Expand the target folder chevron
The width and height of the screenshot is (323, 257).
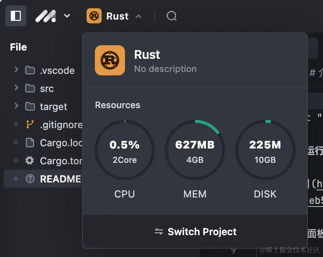(16, 106)
